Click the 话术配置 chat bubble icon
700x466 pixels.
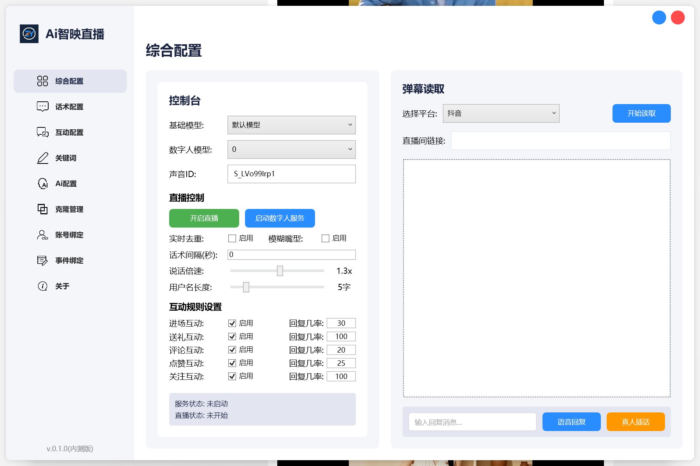[42, 106]
